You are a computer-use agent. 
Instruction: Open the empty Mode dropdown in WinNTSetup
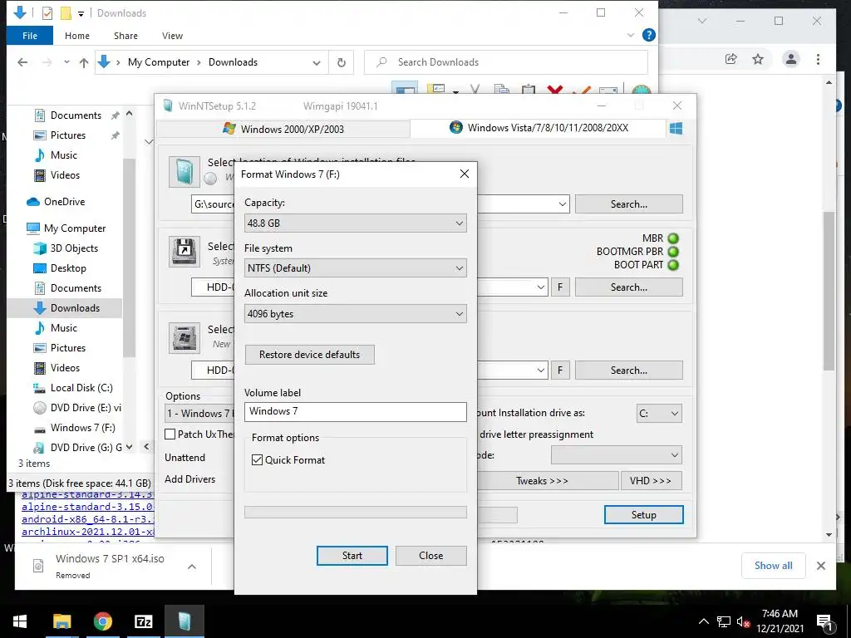tap(617, 454)
